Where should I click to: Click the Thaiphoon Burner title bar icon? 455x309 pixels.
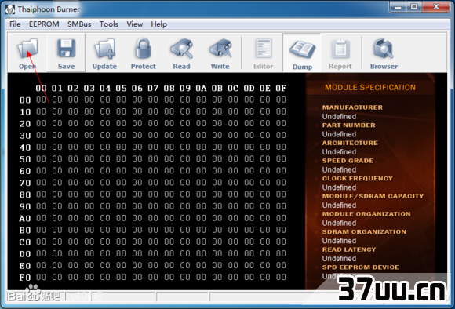coord(10,9)
